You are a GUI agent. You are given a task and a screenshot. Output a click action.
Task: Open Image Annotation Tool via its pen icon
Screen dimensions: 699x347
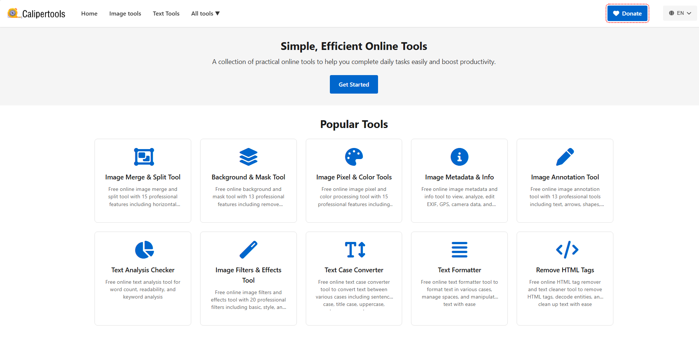565,156
